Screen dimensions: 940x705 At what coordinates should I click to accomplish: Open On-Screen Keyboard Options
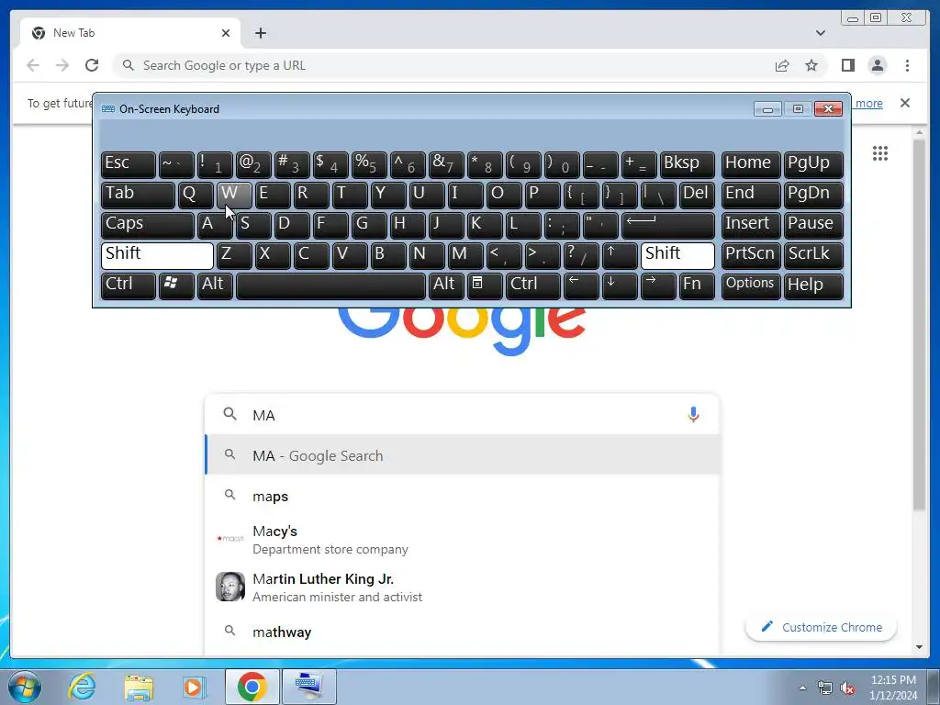(751, 285)
